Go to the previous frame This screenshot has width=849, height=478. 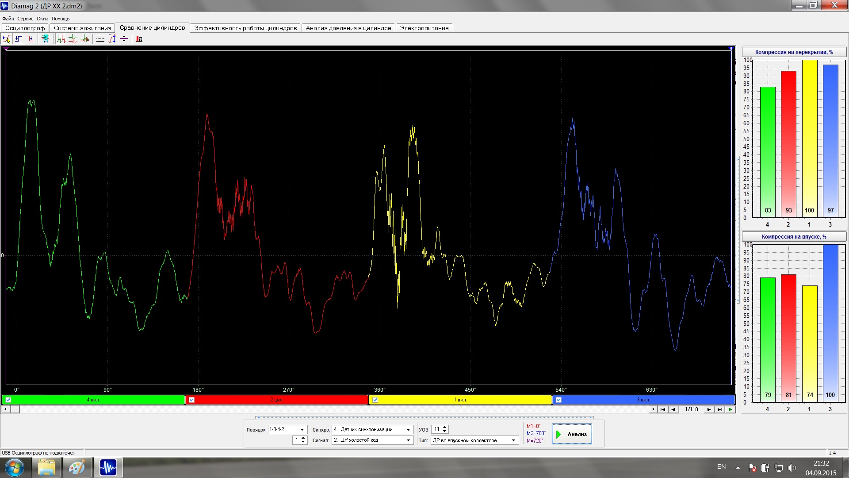(673, 409)
